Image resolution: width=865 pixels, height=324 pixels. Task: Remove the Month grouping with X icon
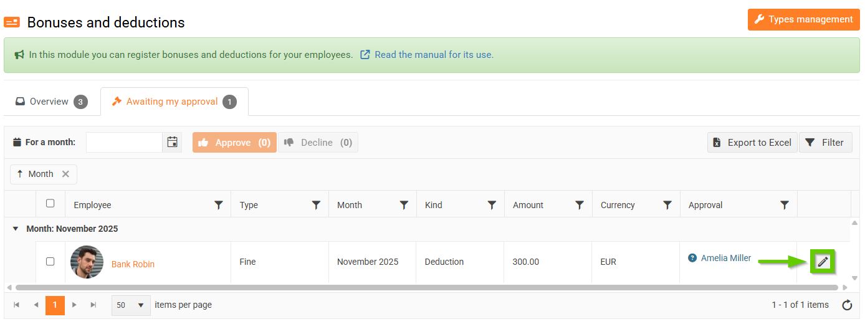point(65,174)
